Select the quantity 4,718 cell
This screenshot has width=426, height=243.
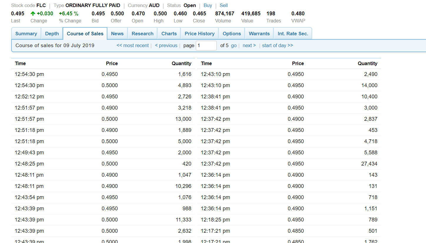click(371, 141)
